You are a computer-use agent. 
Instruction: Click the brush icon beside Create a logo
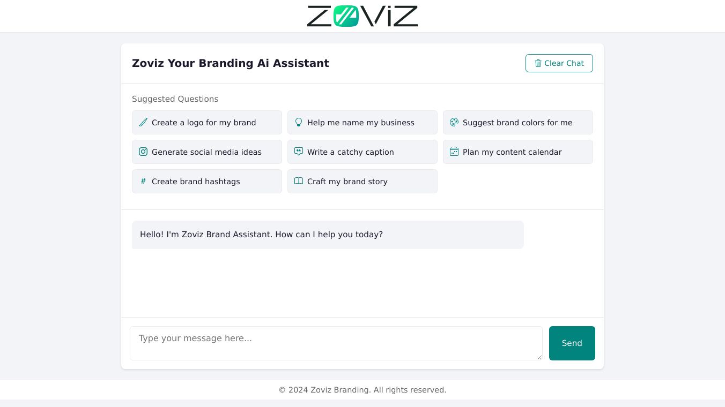click(x=143, y=122)
